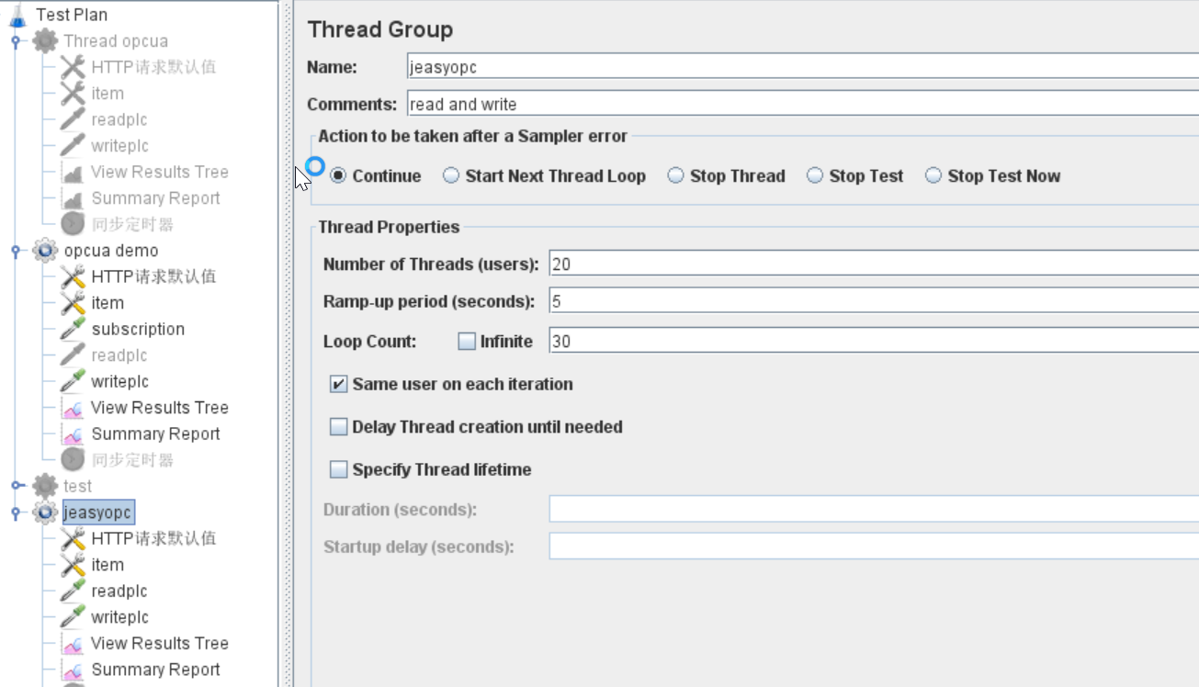Click the jeasyopc thread group gear icon
This screenshot has width=1199, height=687.
44,512
